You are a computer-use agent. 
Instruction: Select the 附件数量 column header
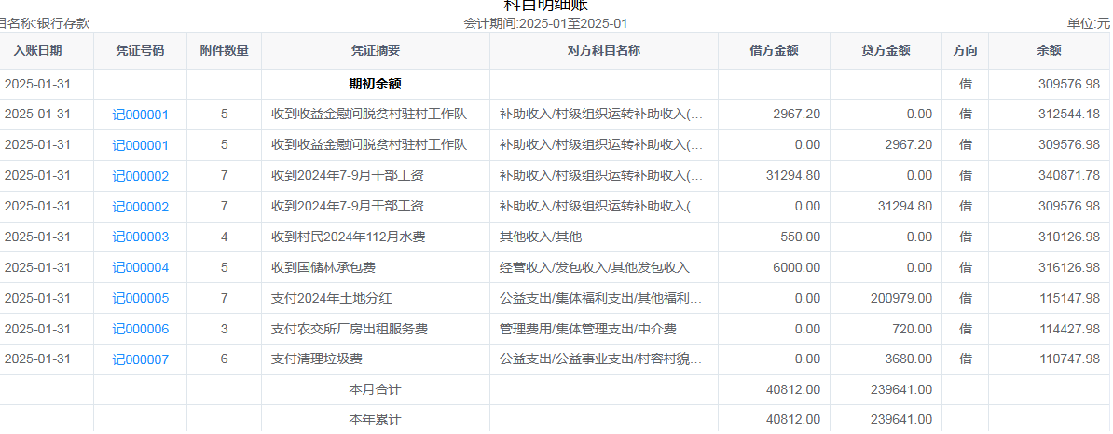point(224,50)
